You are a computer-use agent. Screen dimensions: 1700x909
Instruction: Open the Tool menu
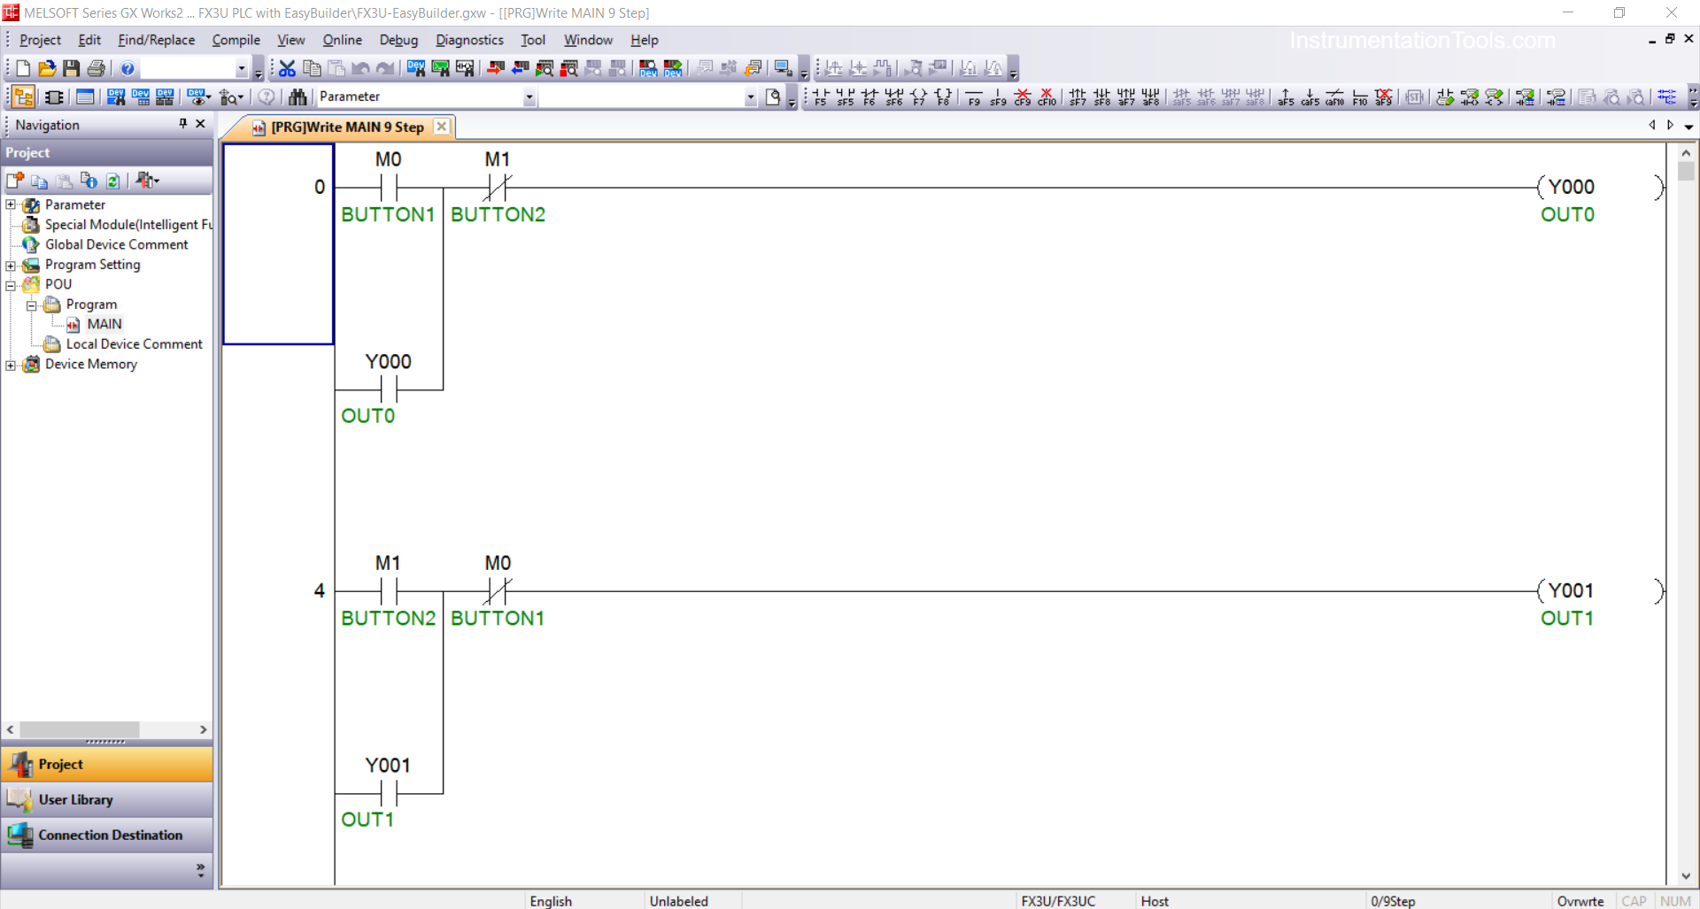coord(532,40)
